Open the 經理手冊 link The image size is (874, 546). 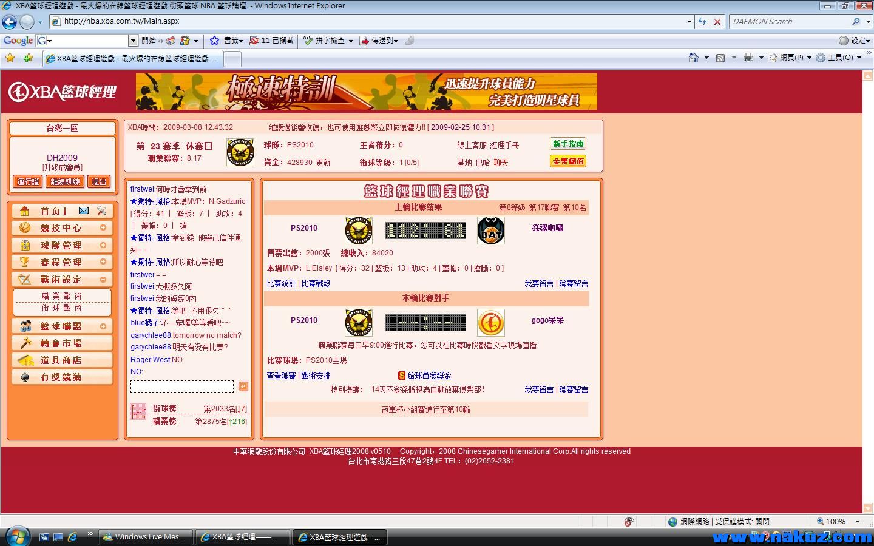[x=505, y=145]
